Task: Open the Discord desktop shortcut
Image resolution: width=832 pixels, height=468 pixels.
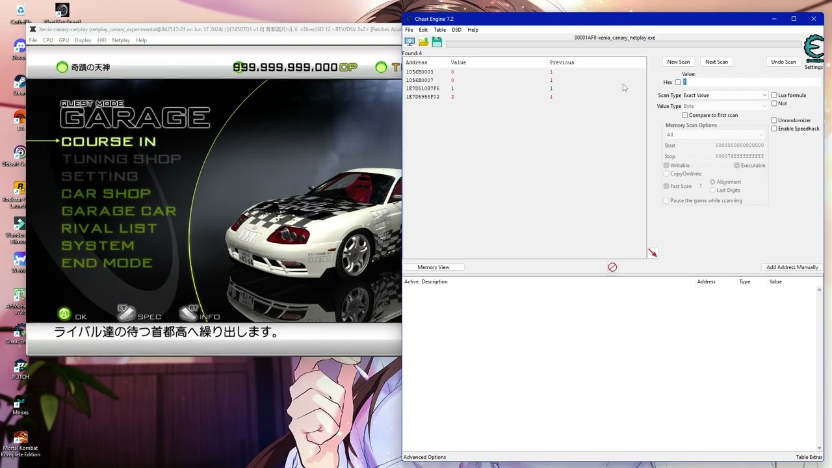Action: click(20, 49)
